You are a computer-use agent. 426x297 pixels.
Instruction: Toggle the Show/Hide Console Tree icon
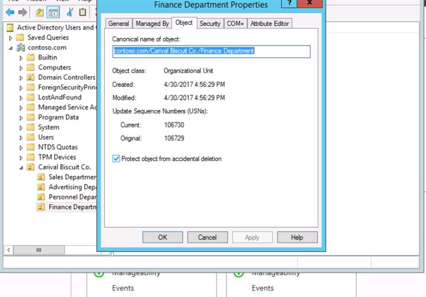[x=53, y=12]
